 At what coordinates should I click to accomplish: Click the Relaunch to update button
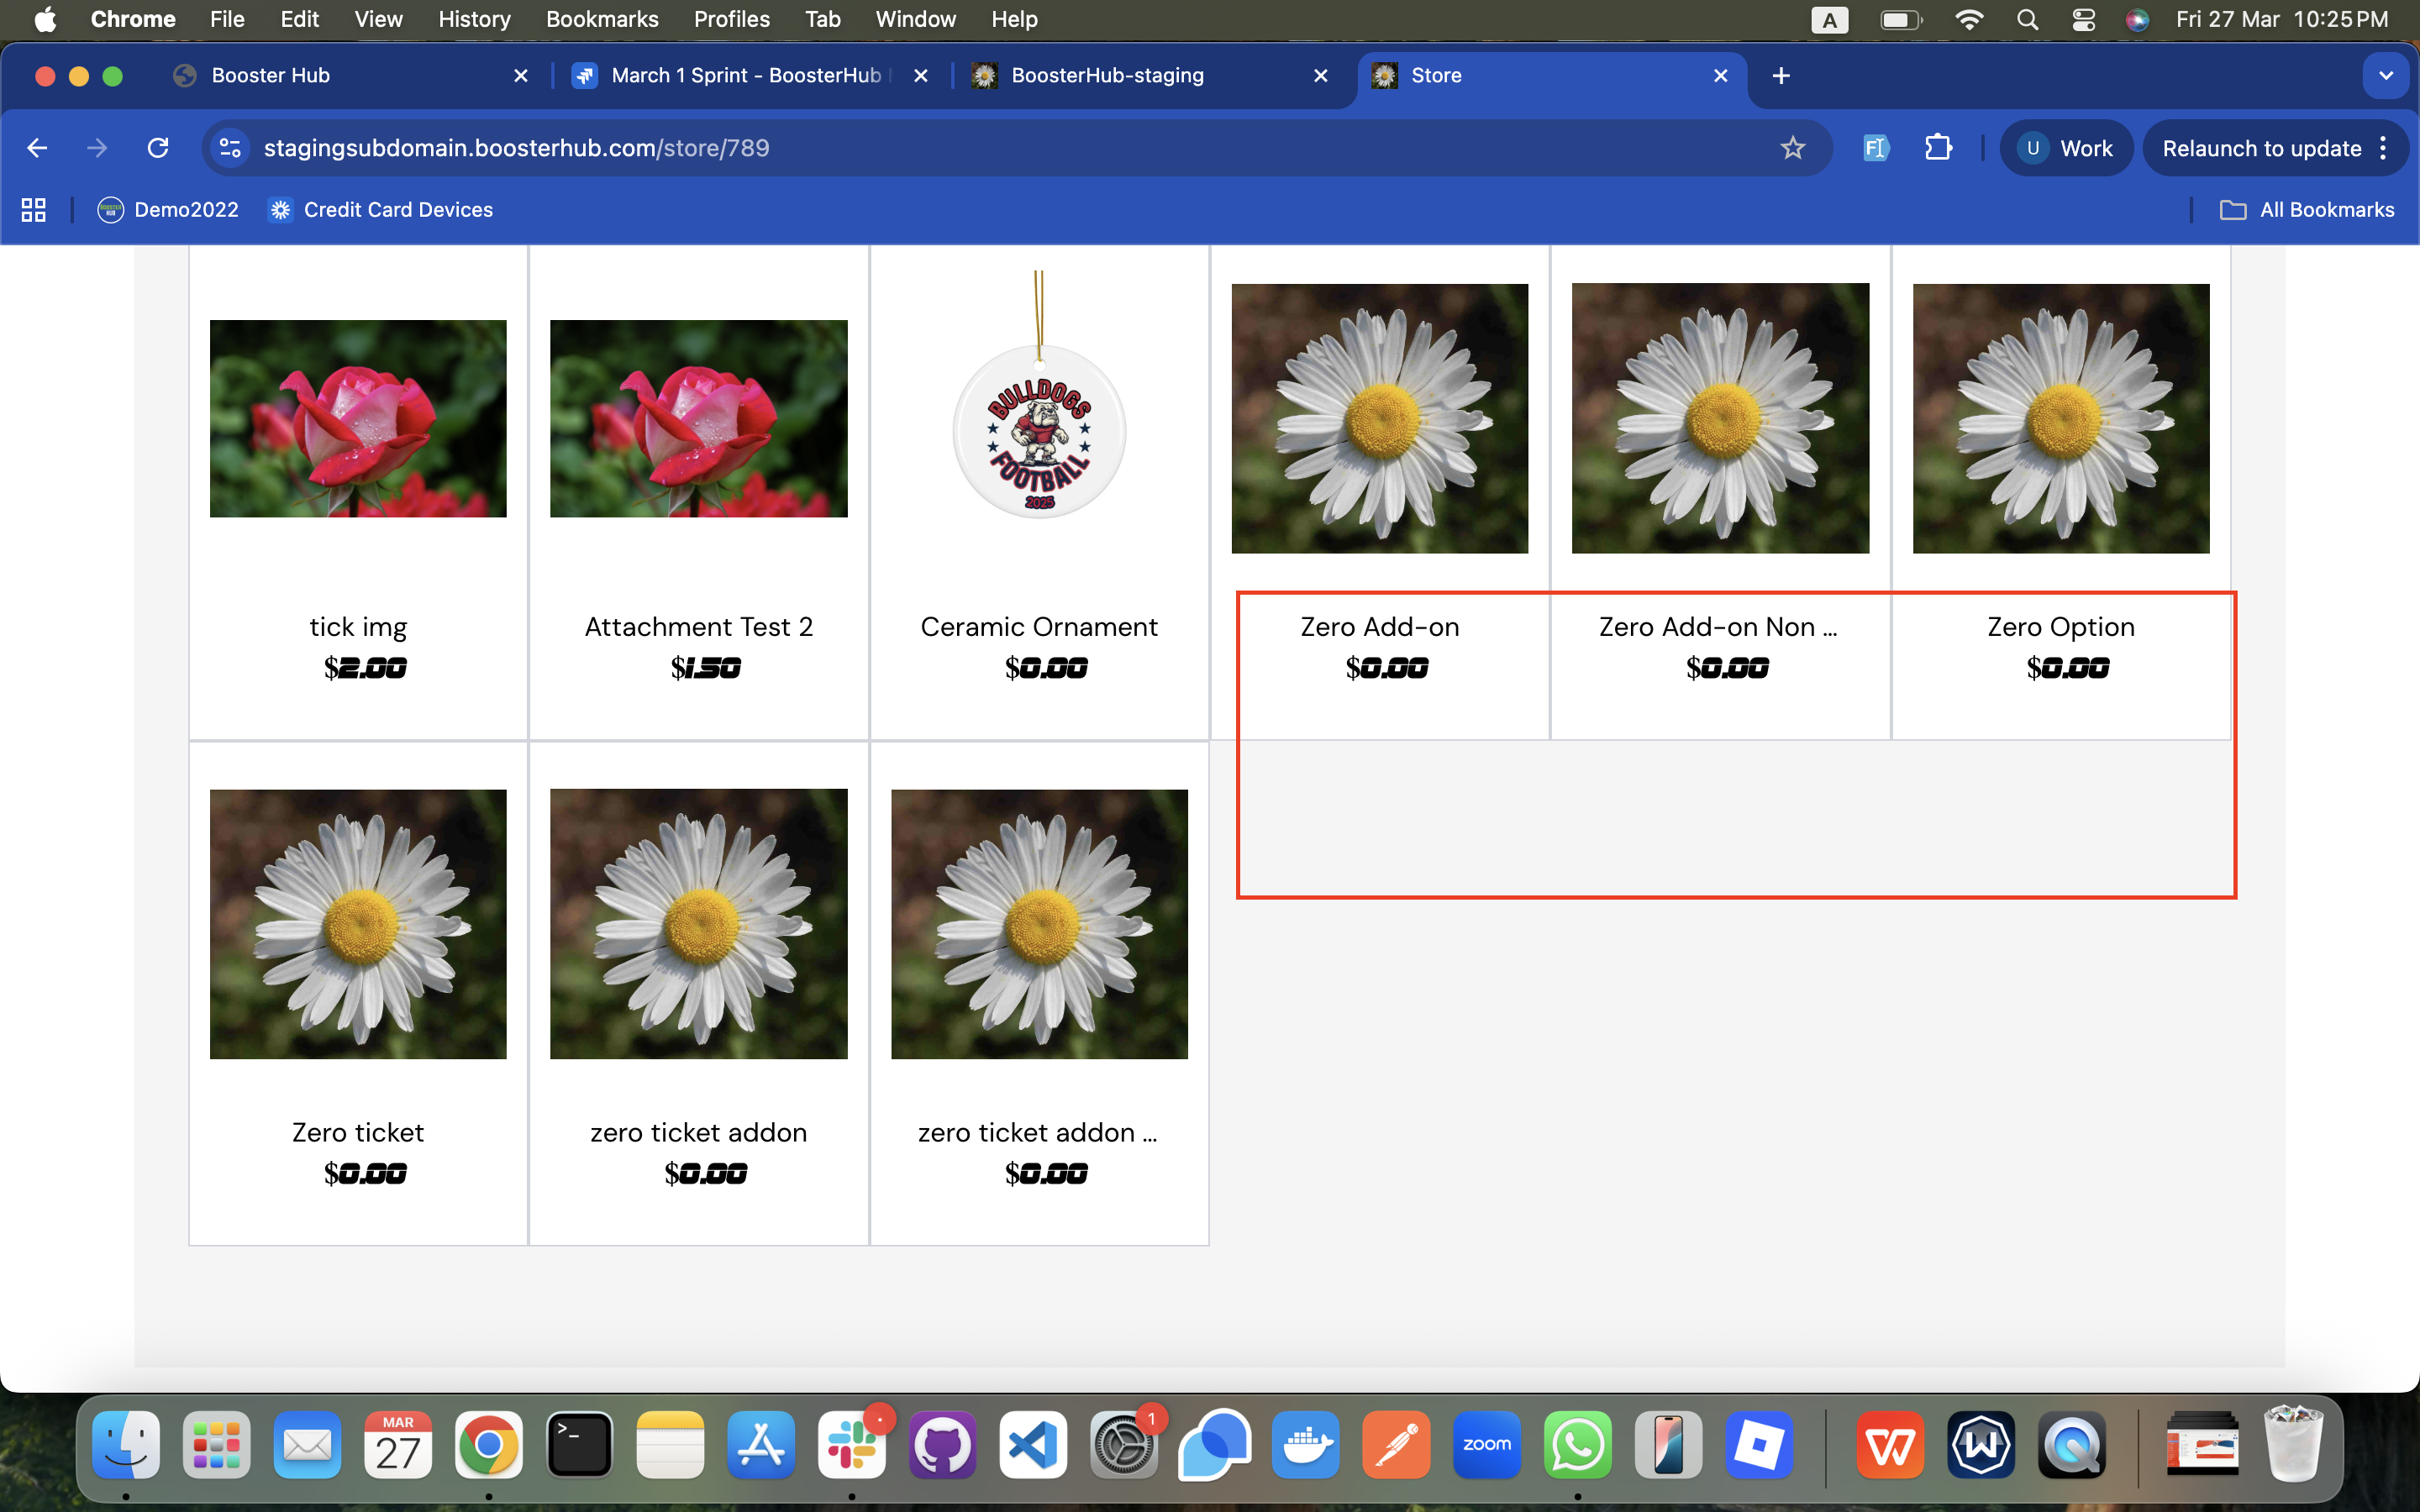tap(2261, 148)
